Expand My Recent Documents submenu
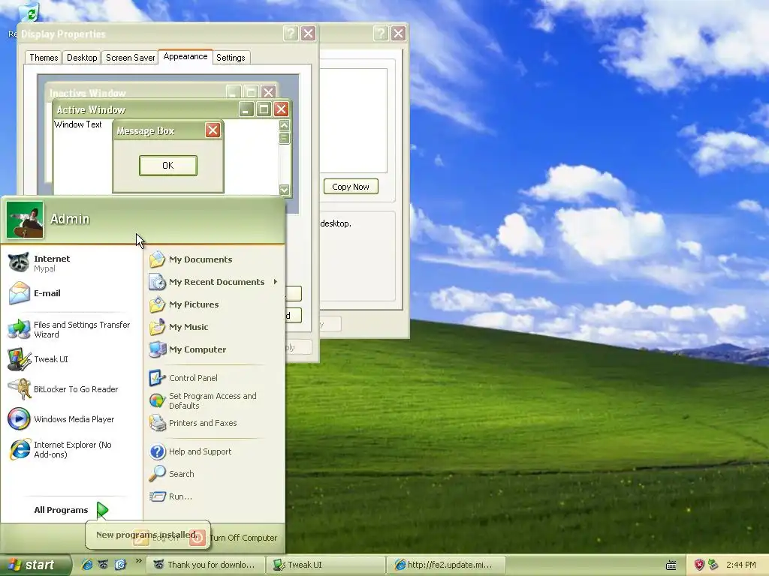Image resolution: width=769 pixels, height=576 pixels. point(214,282)
